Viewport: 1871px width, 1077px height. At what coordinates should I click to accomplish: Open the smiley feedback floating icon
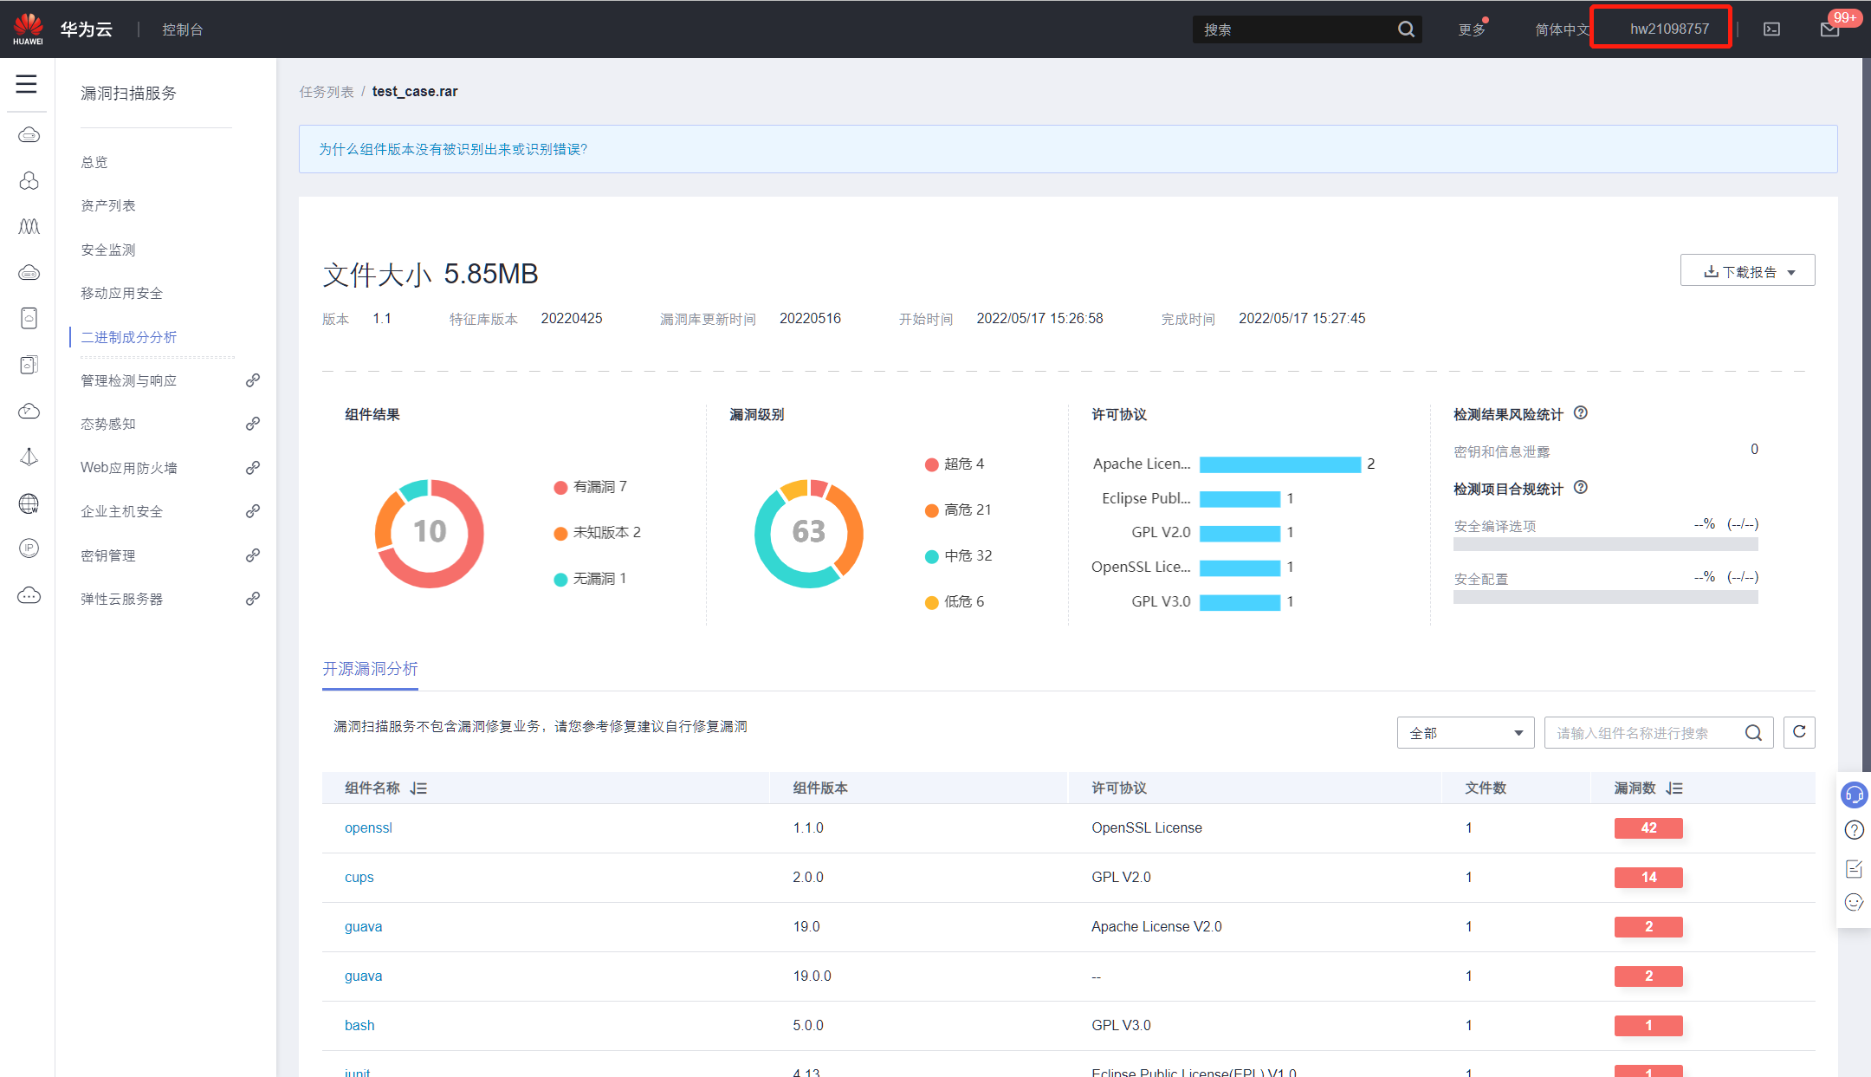coord(1854,902)
